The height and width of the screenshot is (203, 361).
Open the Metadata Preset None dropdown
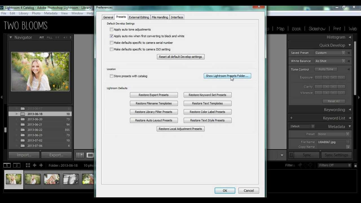[x=333, y=134]
